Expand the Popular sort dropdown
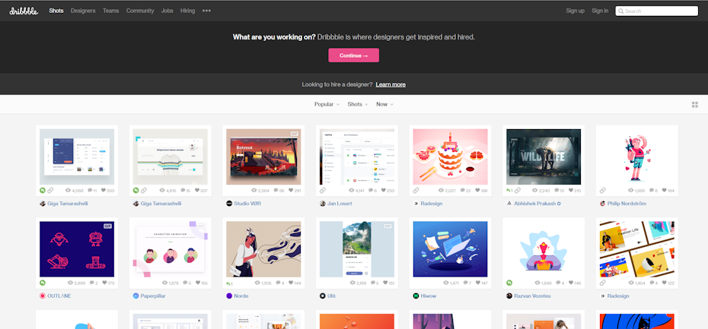708x329 pixels. point(327,104)
